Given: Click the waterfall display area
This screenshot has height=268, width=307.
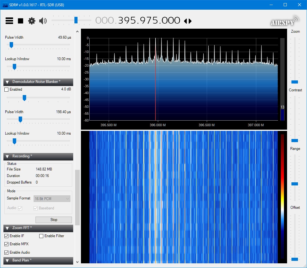Looking at the screenshot, I should [183, 197].
